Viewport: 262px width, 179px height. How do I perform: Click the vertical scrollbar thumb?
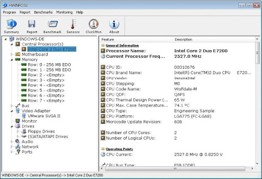pyautogui.click(x=257, y=53)
